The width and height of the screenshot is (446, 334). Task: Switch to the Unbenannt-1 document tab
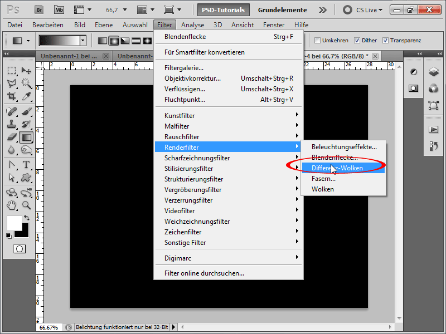(69, 56)
